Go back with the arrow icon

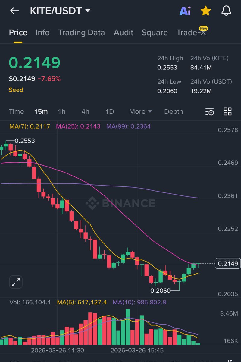14,11
